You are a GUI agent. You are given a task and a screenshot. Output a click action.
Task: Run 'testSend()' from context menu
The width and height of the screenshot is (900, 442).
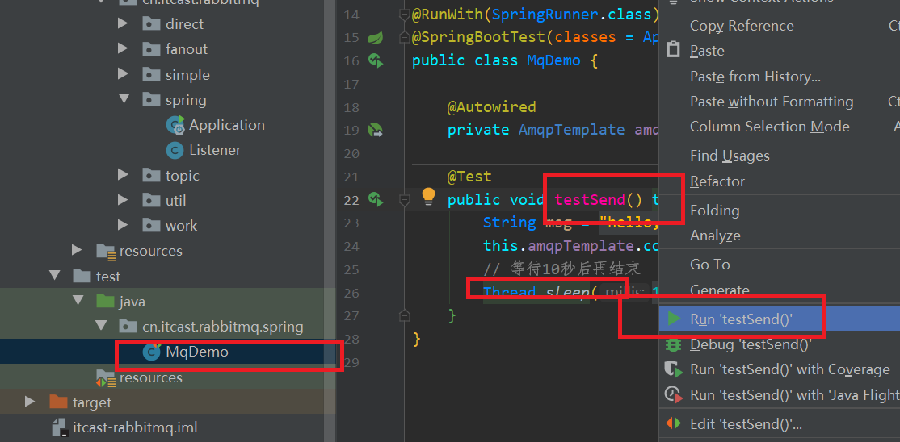coord(780,319)
